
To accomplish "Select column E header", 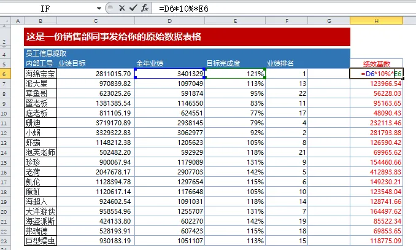I will (235, 21).
